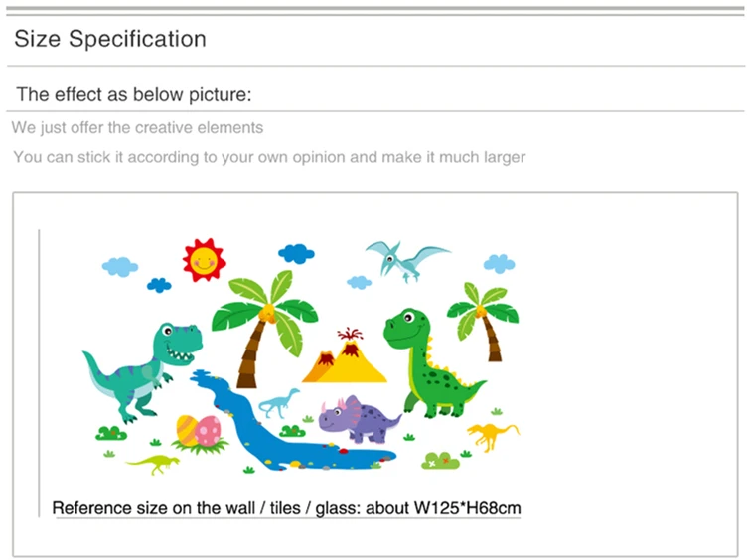Click the small light-blue raptor by river
Image resolution: width=747 pixels, height=560 pixels.
279,403
